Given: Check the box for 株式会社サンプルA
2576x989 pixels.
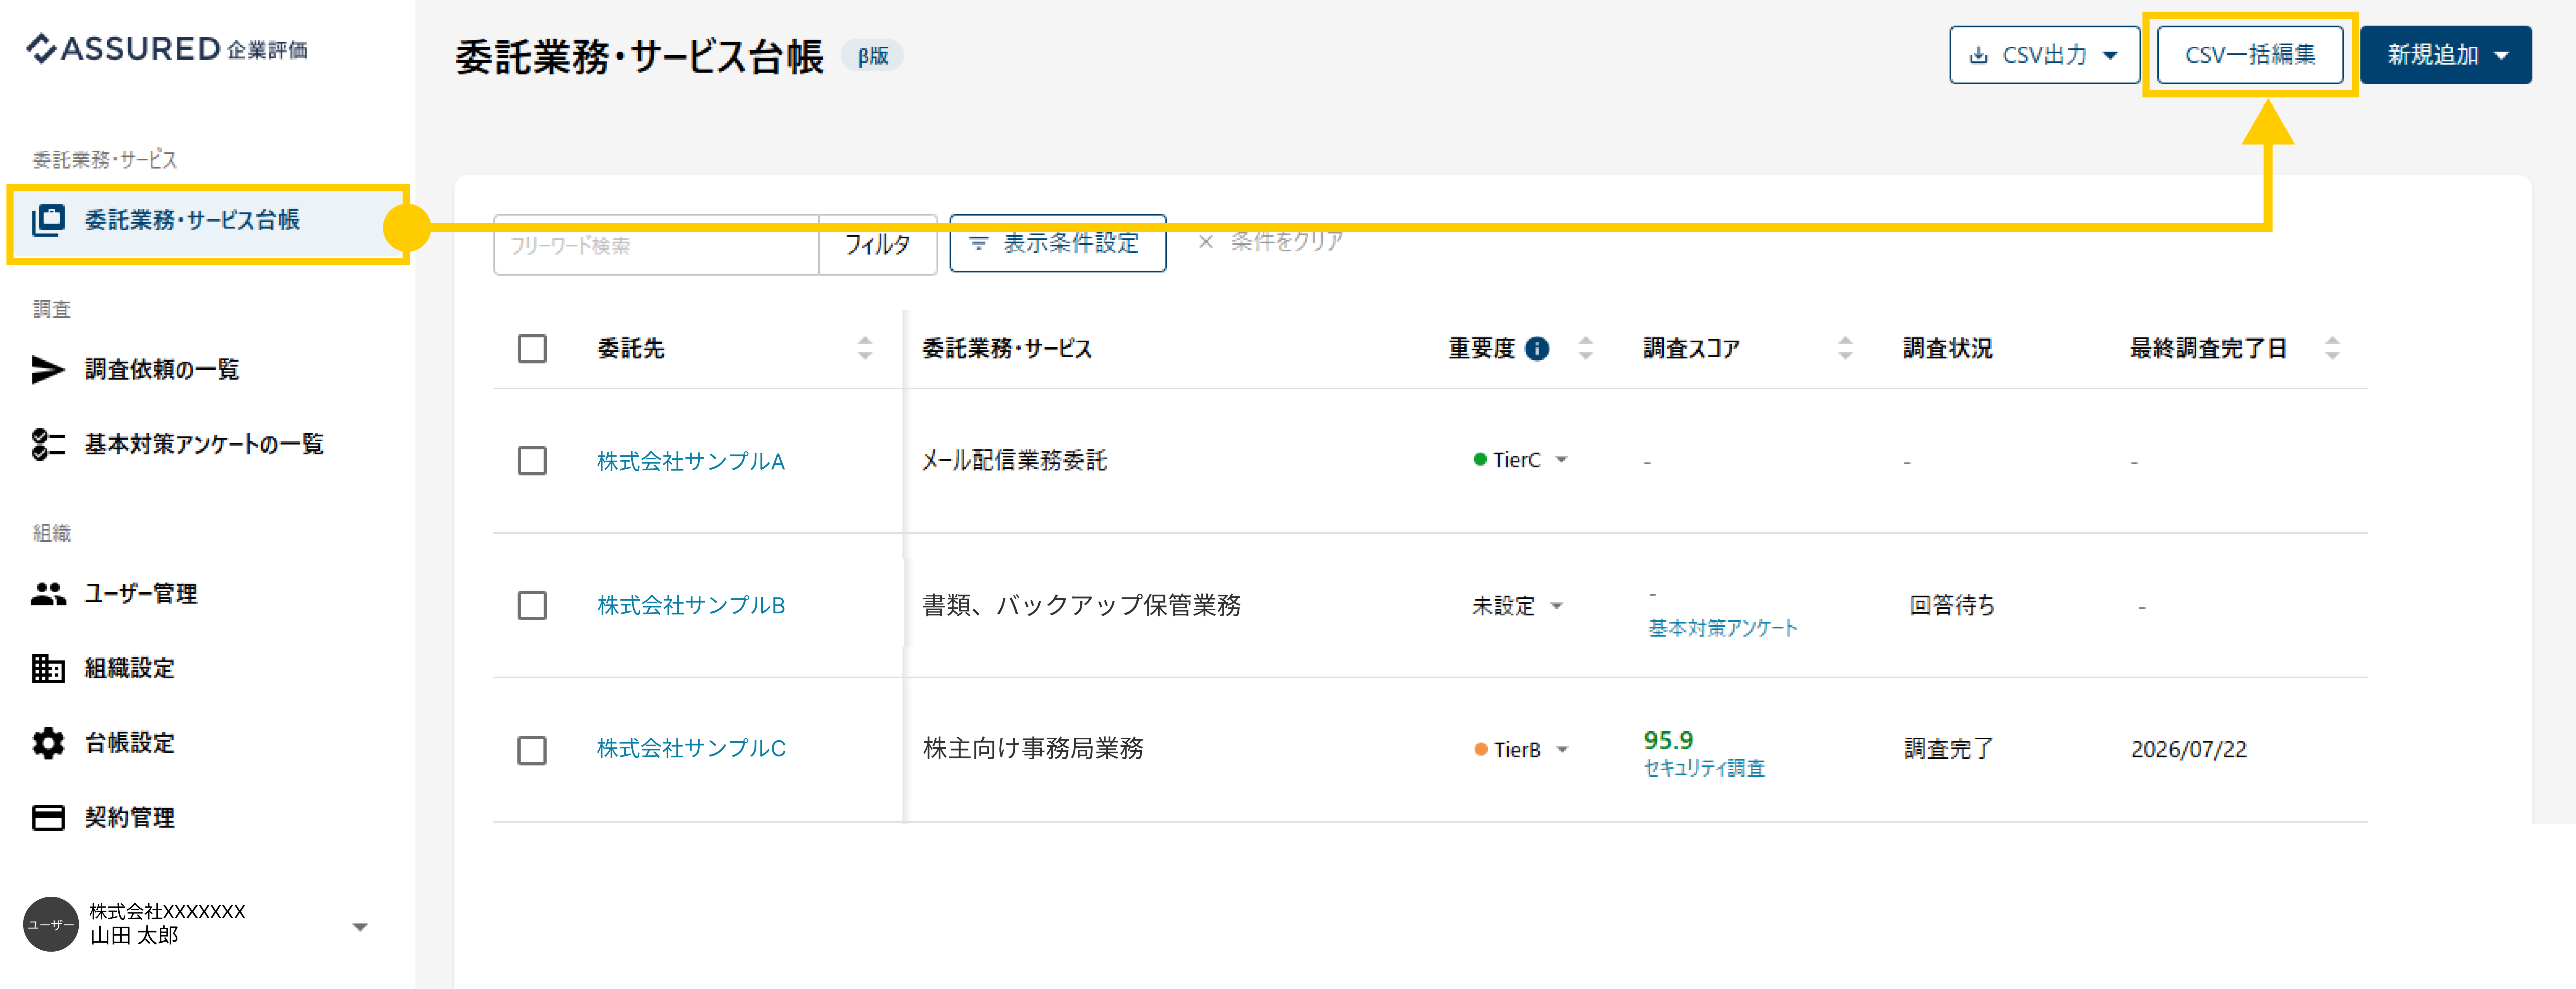Looking at the screenshot, I should (x=532, y=461).
